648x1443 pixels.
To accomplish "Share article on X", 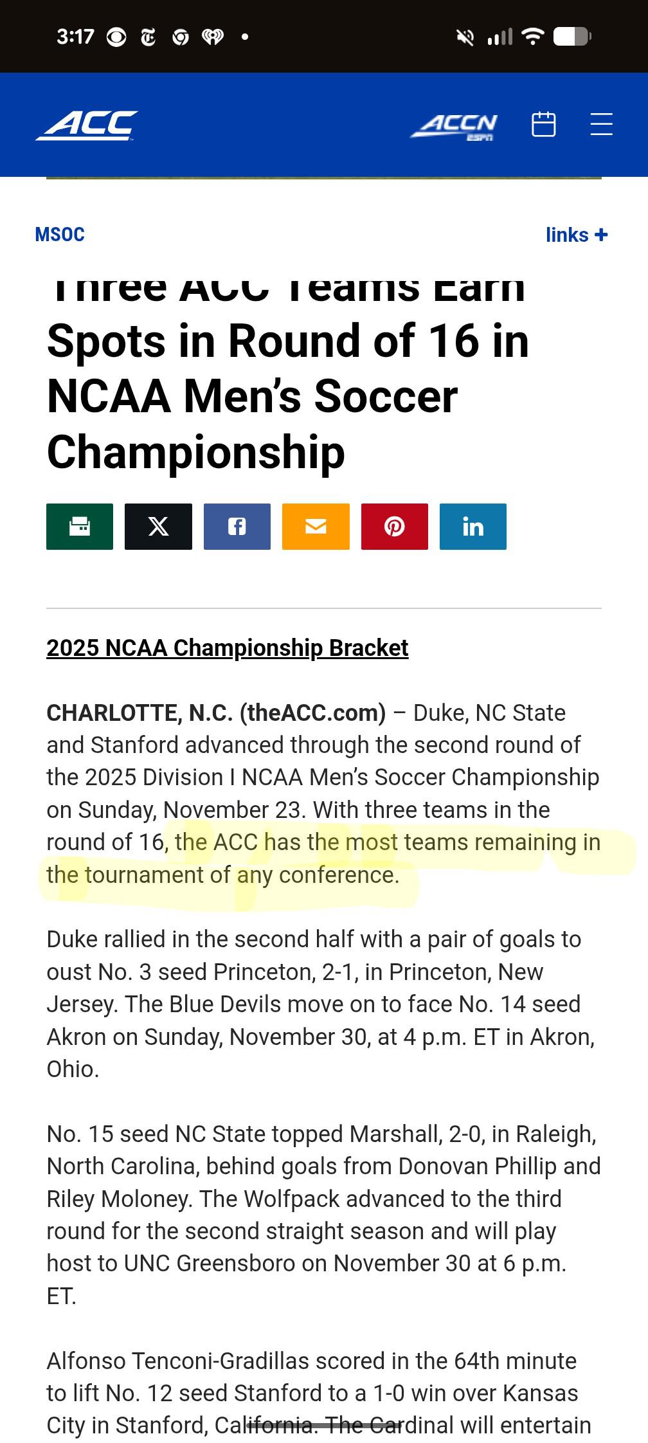I will pos(158,527).
